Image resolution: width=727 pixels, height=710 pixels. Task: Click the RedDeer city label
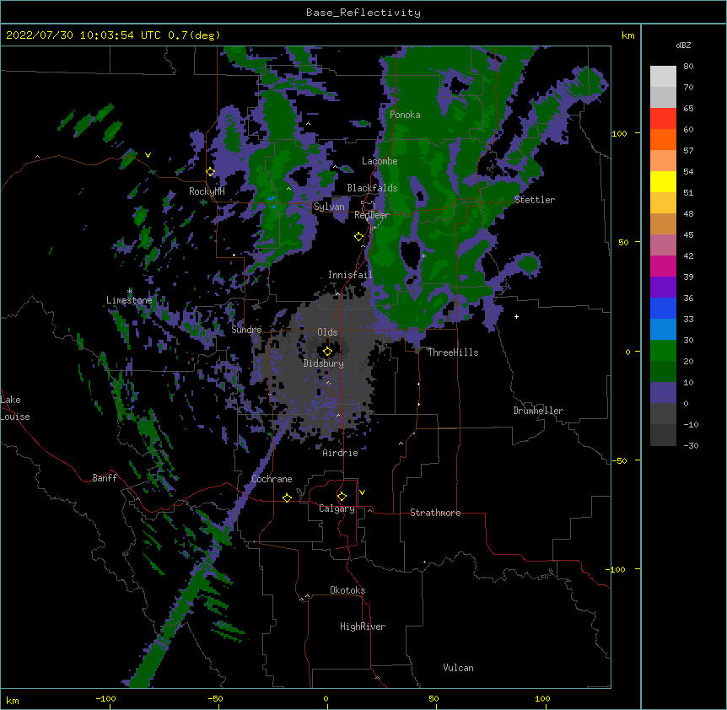371,214
